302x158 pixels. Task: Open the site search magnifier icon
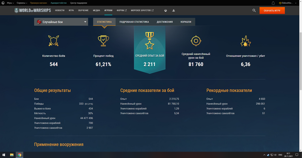[x=254, y=11]
